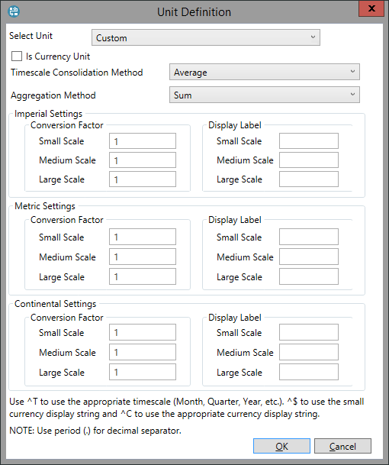Open the Aggregation Method dropdown showing Sum
Image resolution: width=389 pixels, height=465 pixels.
(264, 95)
